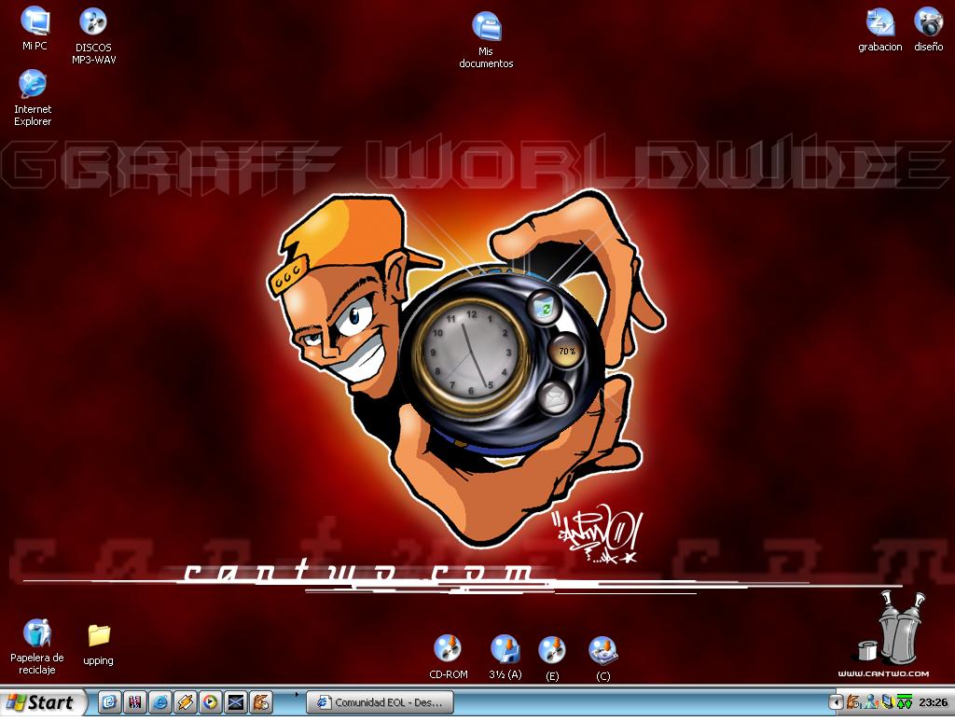Open Papelera de reciclaje
The image size is (955, 721).
(x=37, y=646)
